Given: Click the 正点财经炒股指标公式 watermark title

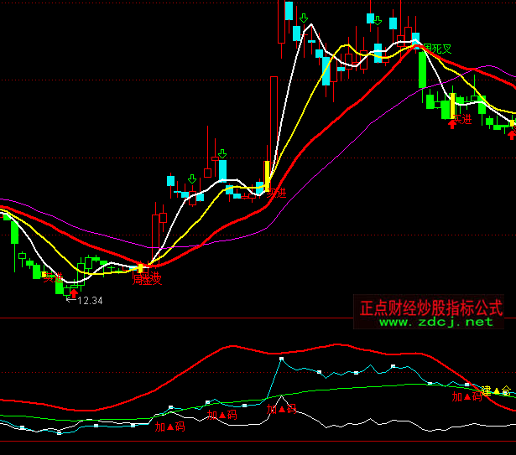Looking at the screenshot, I should (x=431, y=308).
